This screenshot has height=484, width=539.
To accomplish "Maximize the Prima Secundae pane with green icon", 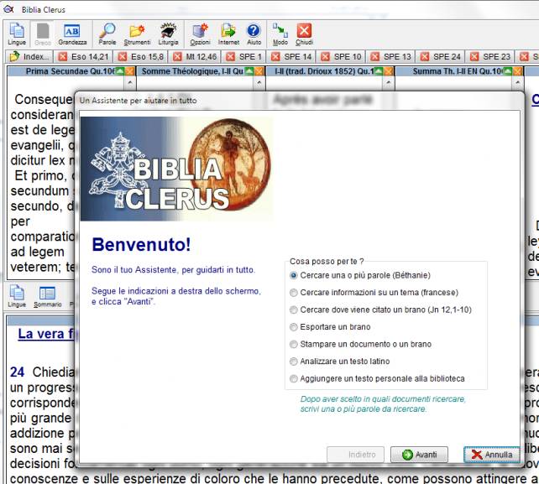I will pyautogui.click(x=119, y=71).
